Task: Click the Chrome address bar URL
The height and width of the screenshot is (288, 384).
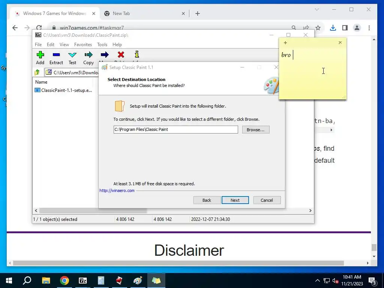Action: 92,28
